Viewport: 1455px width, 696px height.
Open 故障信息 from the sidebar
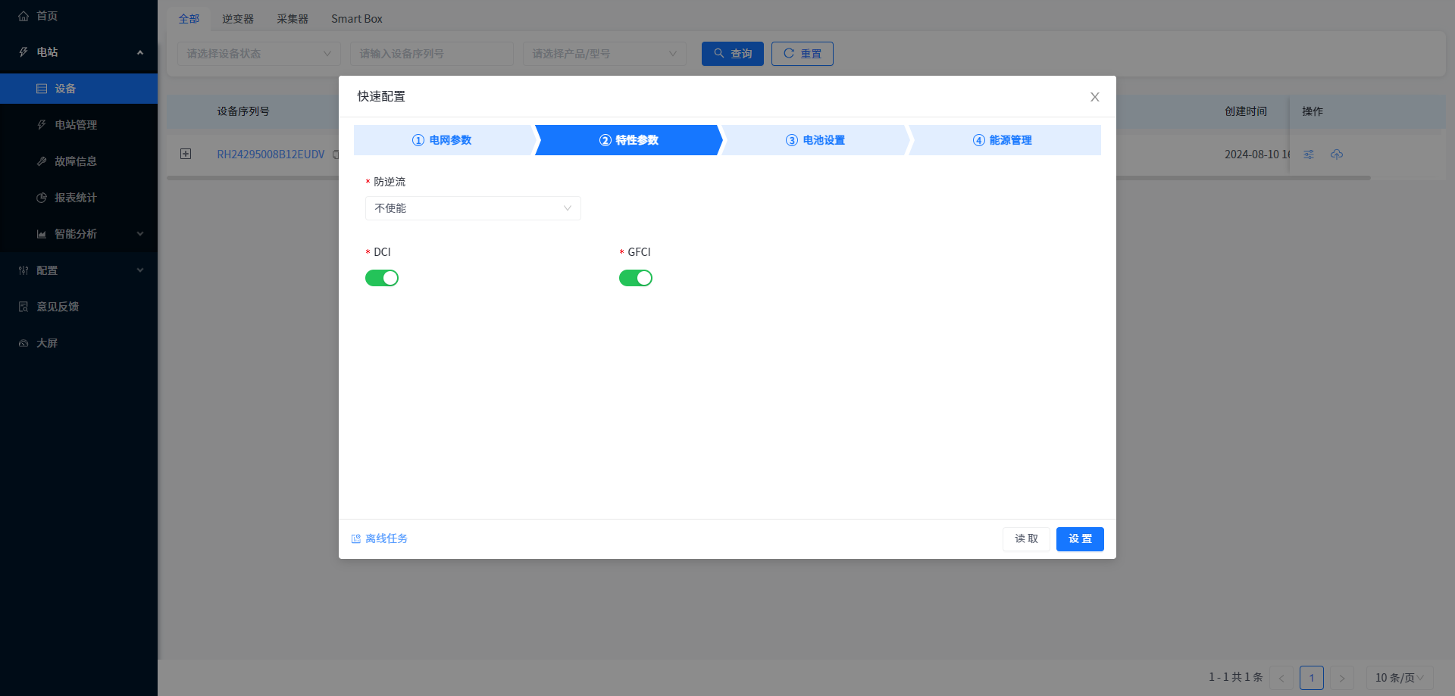pyautogui.click(x=75, y=161)
